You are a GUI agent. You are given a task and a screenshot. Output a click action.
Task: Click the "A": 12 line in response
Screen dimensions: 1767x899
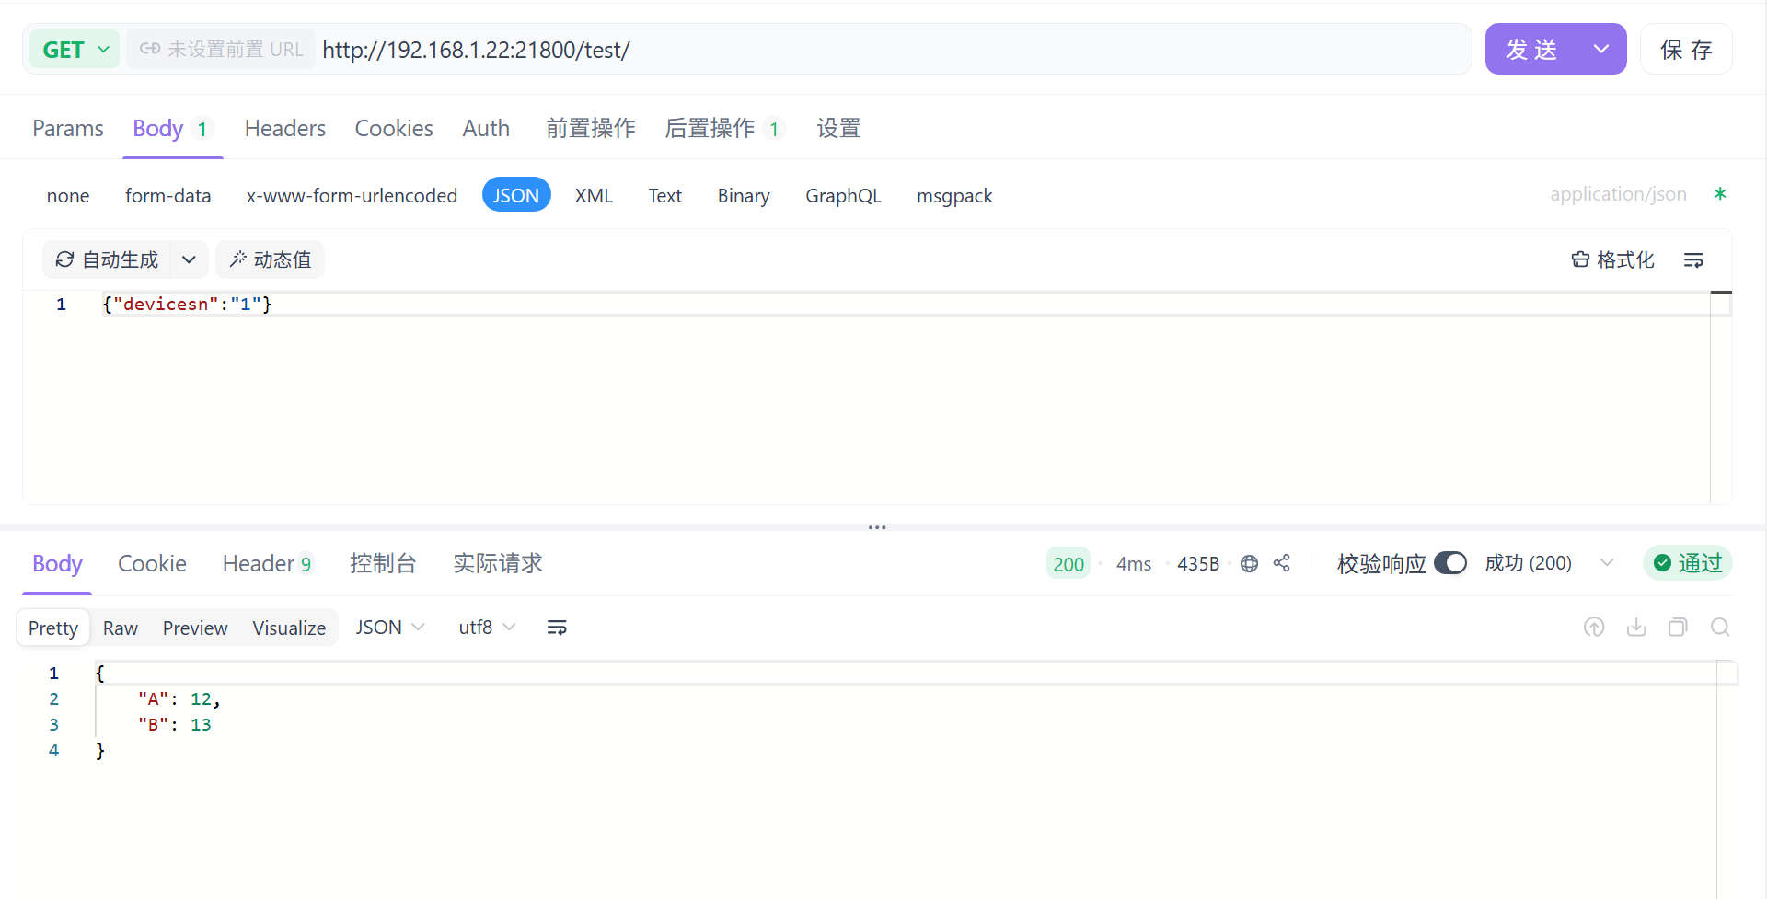[179, 699]
